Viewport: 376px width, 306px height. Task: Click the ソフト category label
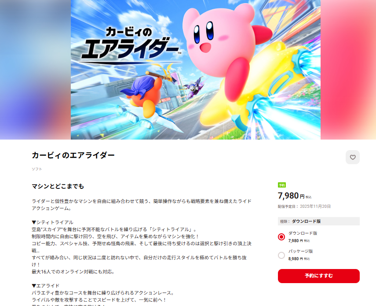click(37, 169)
